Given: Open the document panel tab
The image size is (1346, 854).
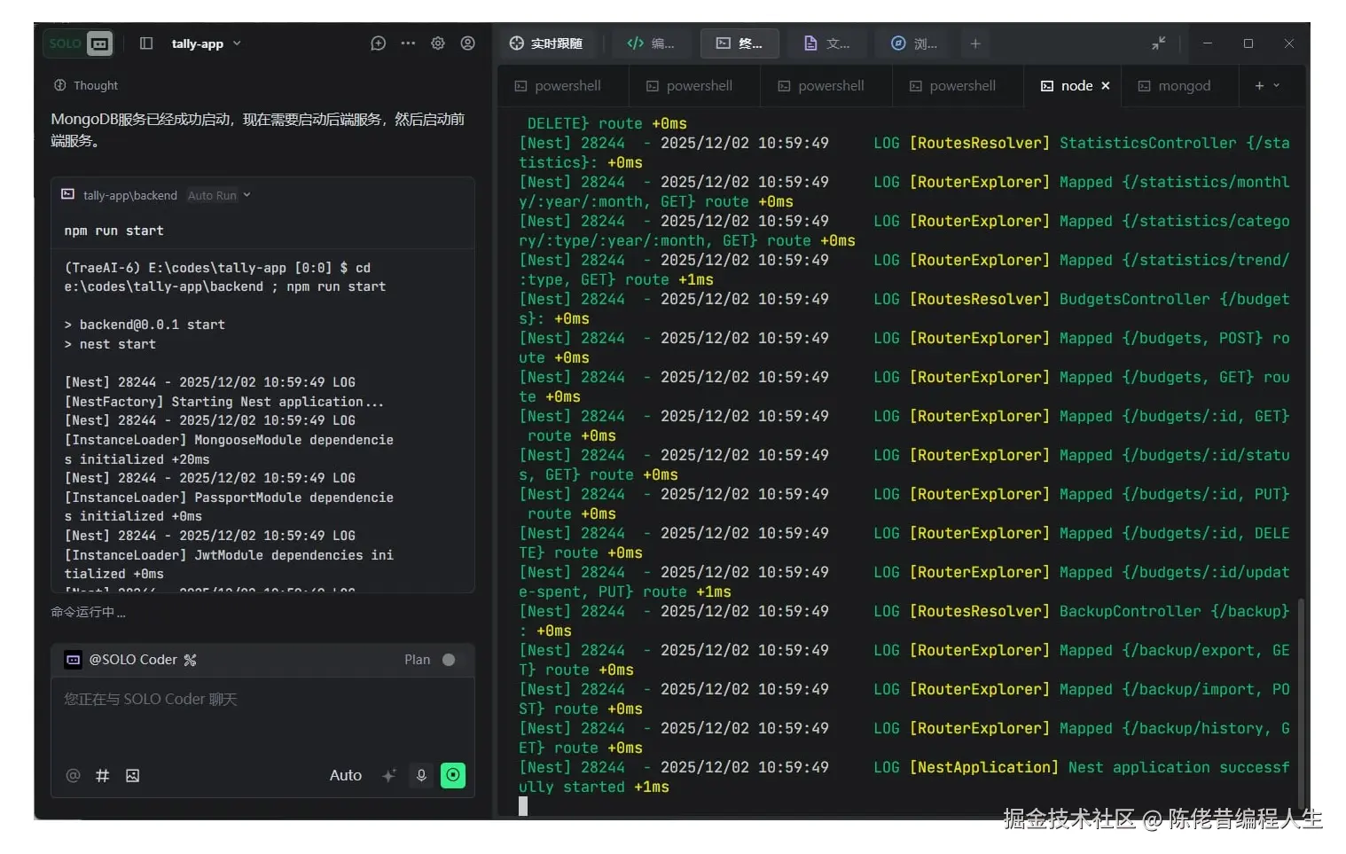Looking at the screenshot, I should point(826,43).
